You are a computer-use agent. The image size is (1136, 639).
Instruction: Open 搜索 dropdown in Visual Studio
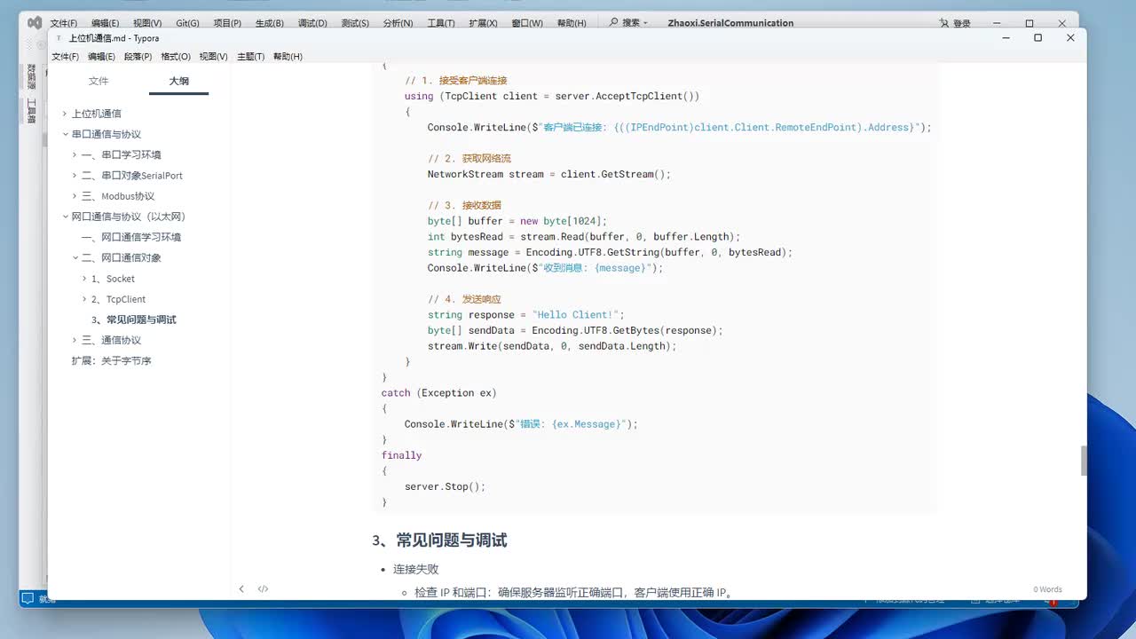628,23
